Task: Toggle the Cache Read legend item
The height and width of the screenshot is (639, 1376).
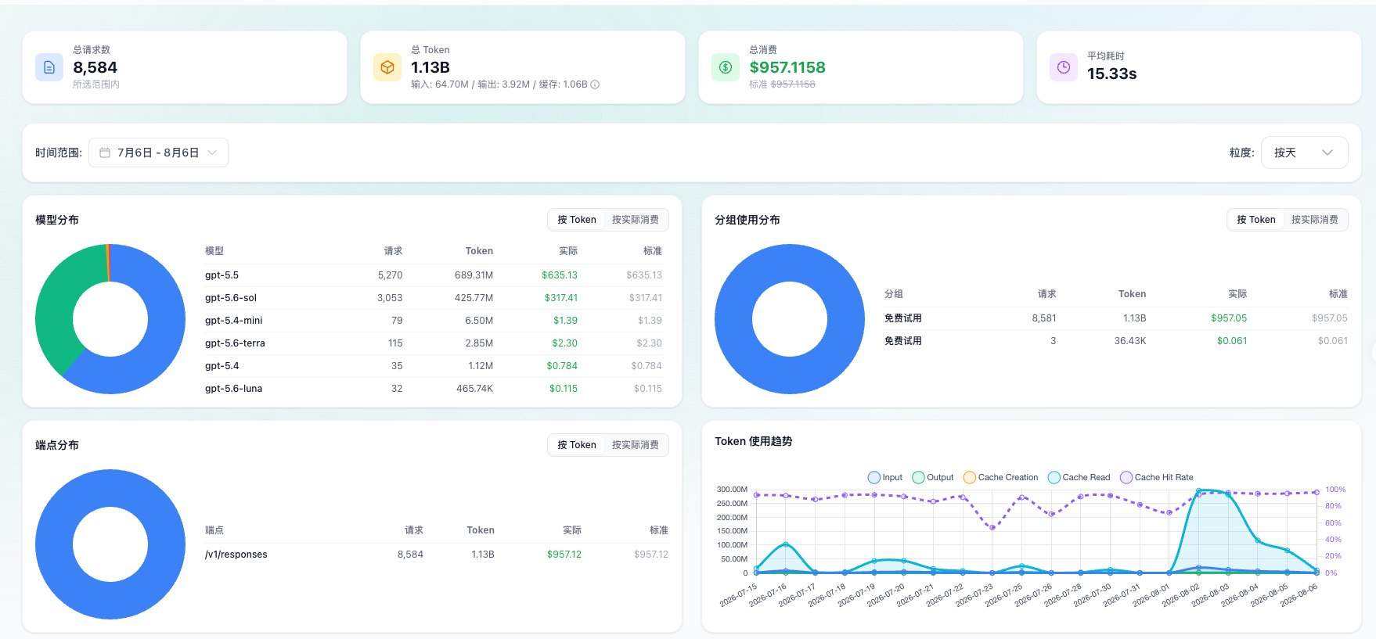Action: pos(1079,477)
